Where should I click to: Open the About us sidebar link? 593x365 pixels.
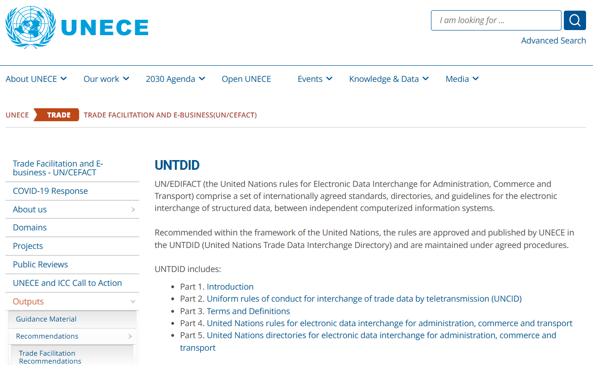[30, 210]
